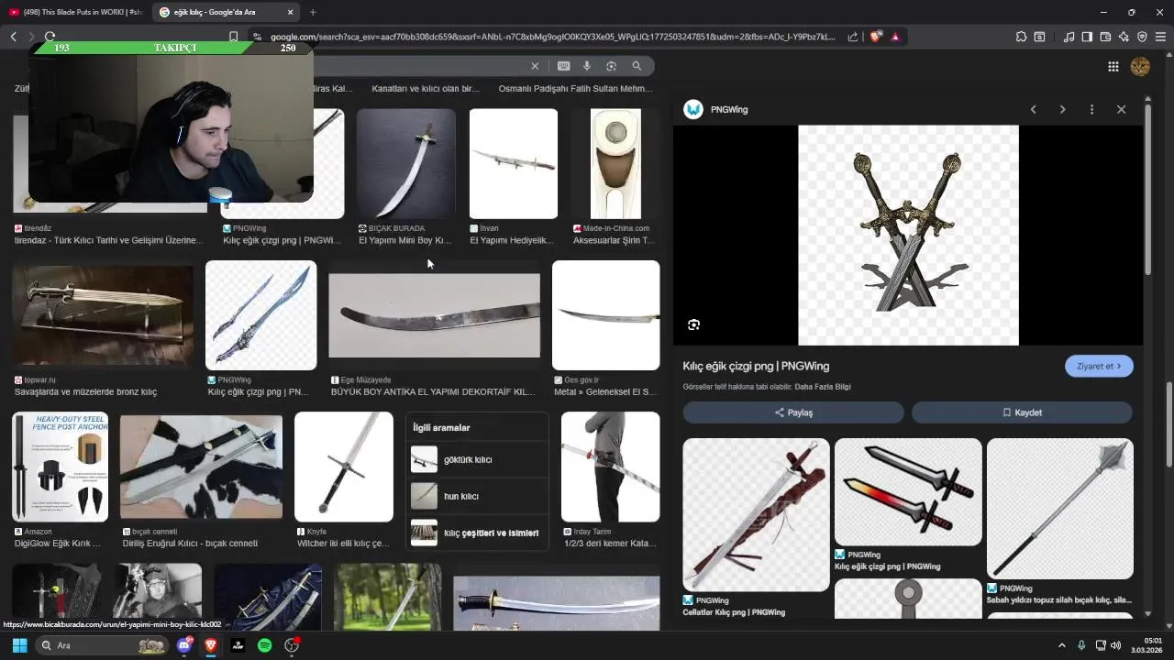Open Spotify from the taskbar
This screenshot has width=1174, height=660.
[264, 645]
